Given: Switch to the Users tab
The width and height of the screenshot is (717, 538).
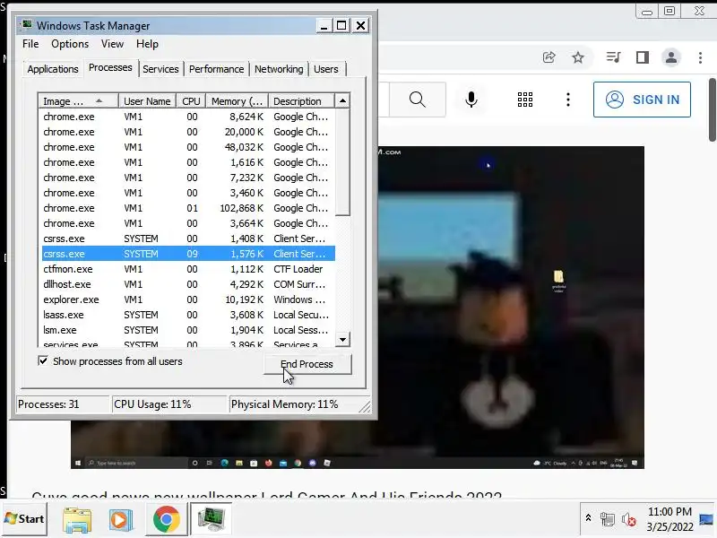Looking at the screenshot, I should pyautogui.click(x=326, y=69).
